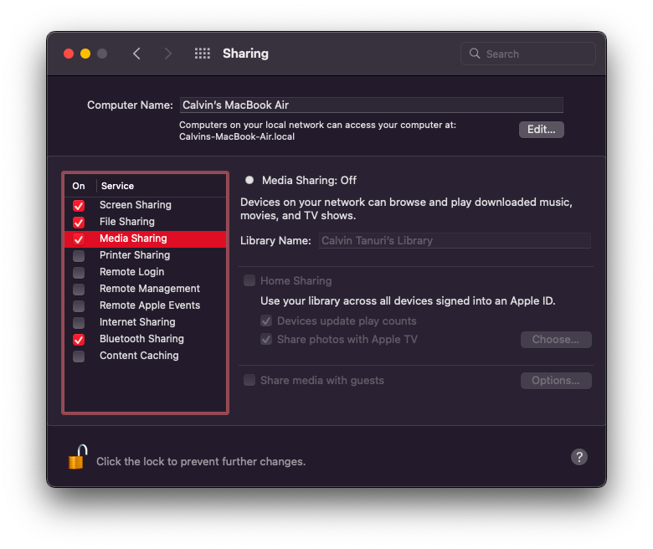This screenshot has height=549, width=653.
Task: Open the show-all preferences grid icon
Action: [x=203, y=54]
